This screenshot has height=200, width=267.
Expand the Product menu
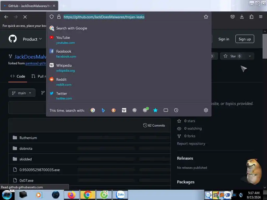(32, 39)
